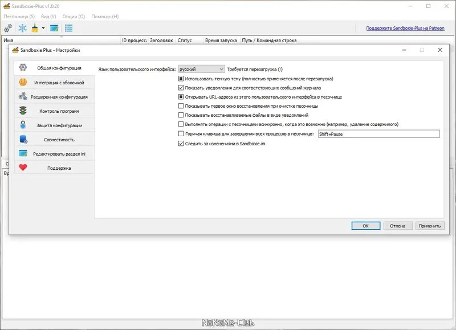Image resolution: width=456 pixels, height=330 pixels.
Task: Expand the arrow next to the broom icon
Action: coord(43,27)
